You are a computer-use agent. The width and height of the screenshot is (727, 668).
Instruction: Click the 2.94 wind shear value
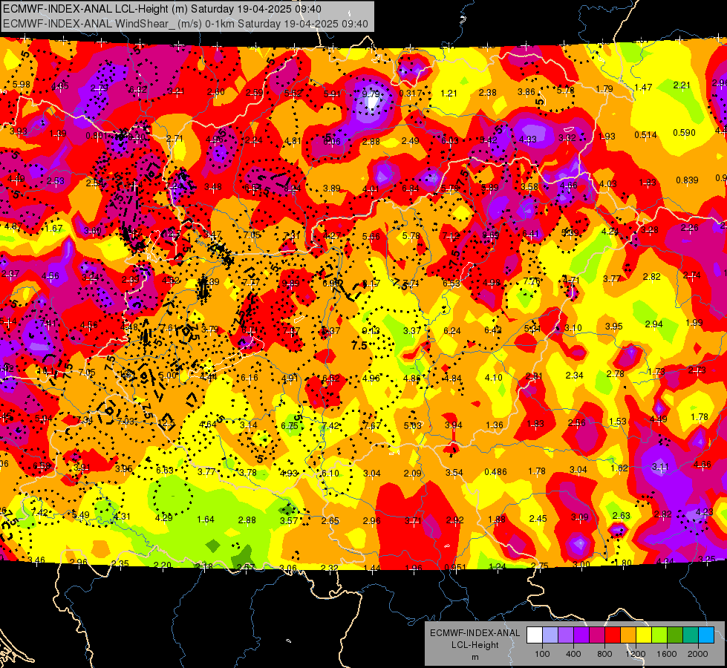pos(653,324)
